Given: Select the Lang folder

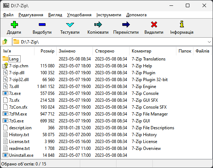Looking at the screenshot, I should (13, 59).
